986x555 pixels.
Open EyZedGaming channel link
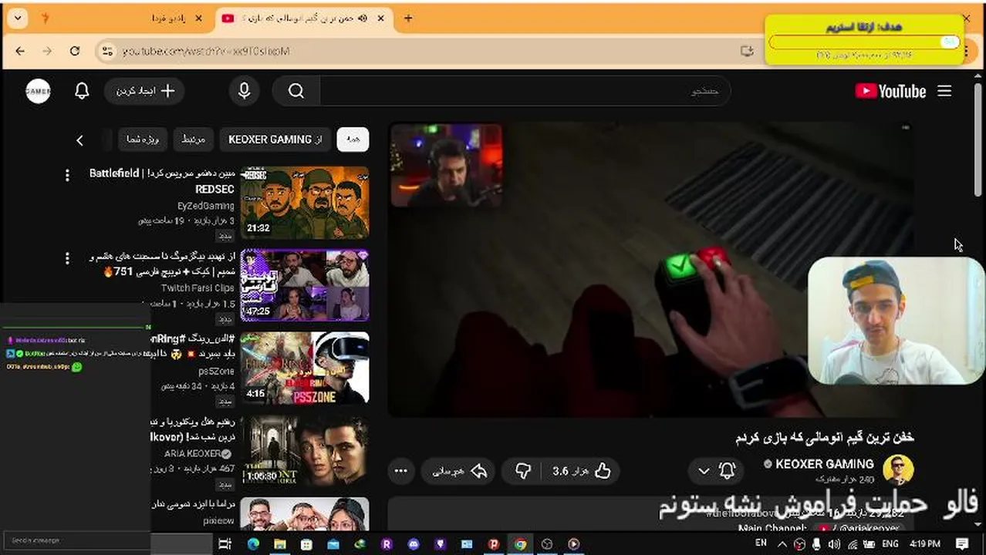coord(206,206)
